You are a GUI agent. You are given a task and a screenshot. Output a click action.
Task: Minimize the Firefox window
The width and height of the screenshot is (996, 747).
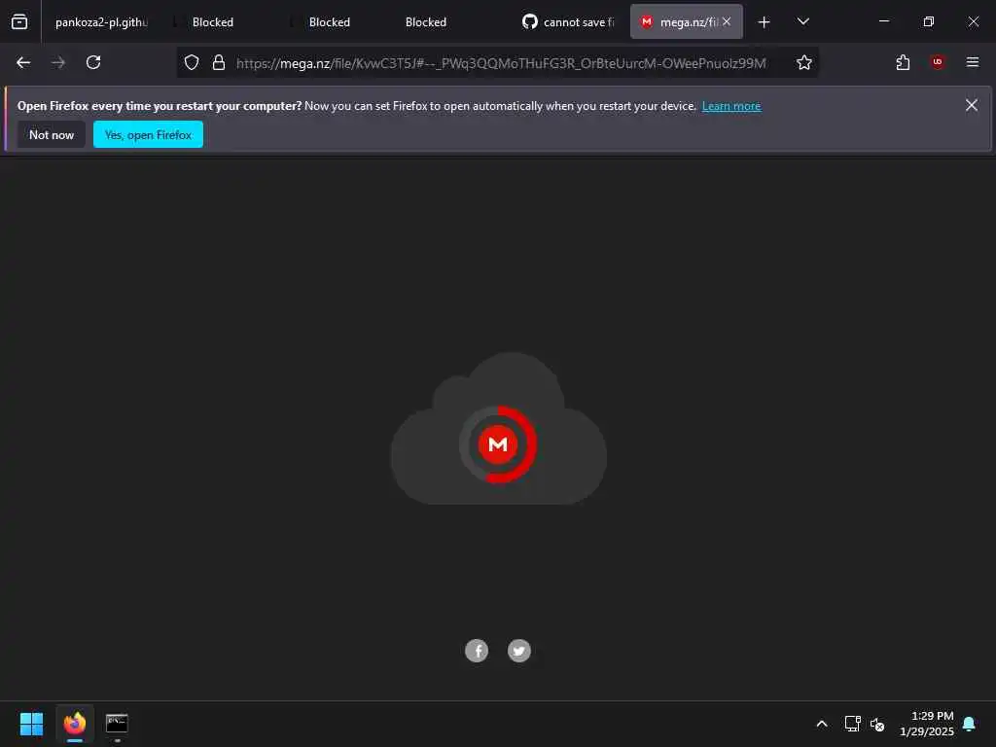[x=883, y=21]
